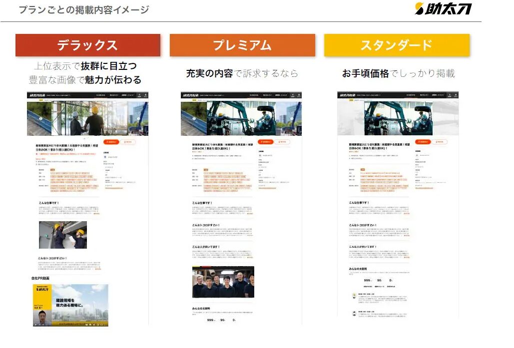The height and width of the screenshot is (348, 514).
Task: Click the 会社PR動画 heading
Action: pyautogui.click(x=40, y=278)
